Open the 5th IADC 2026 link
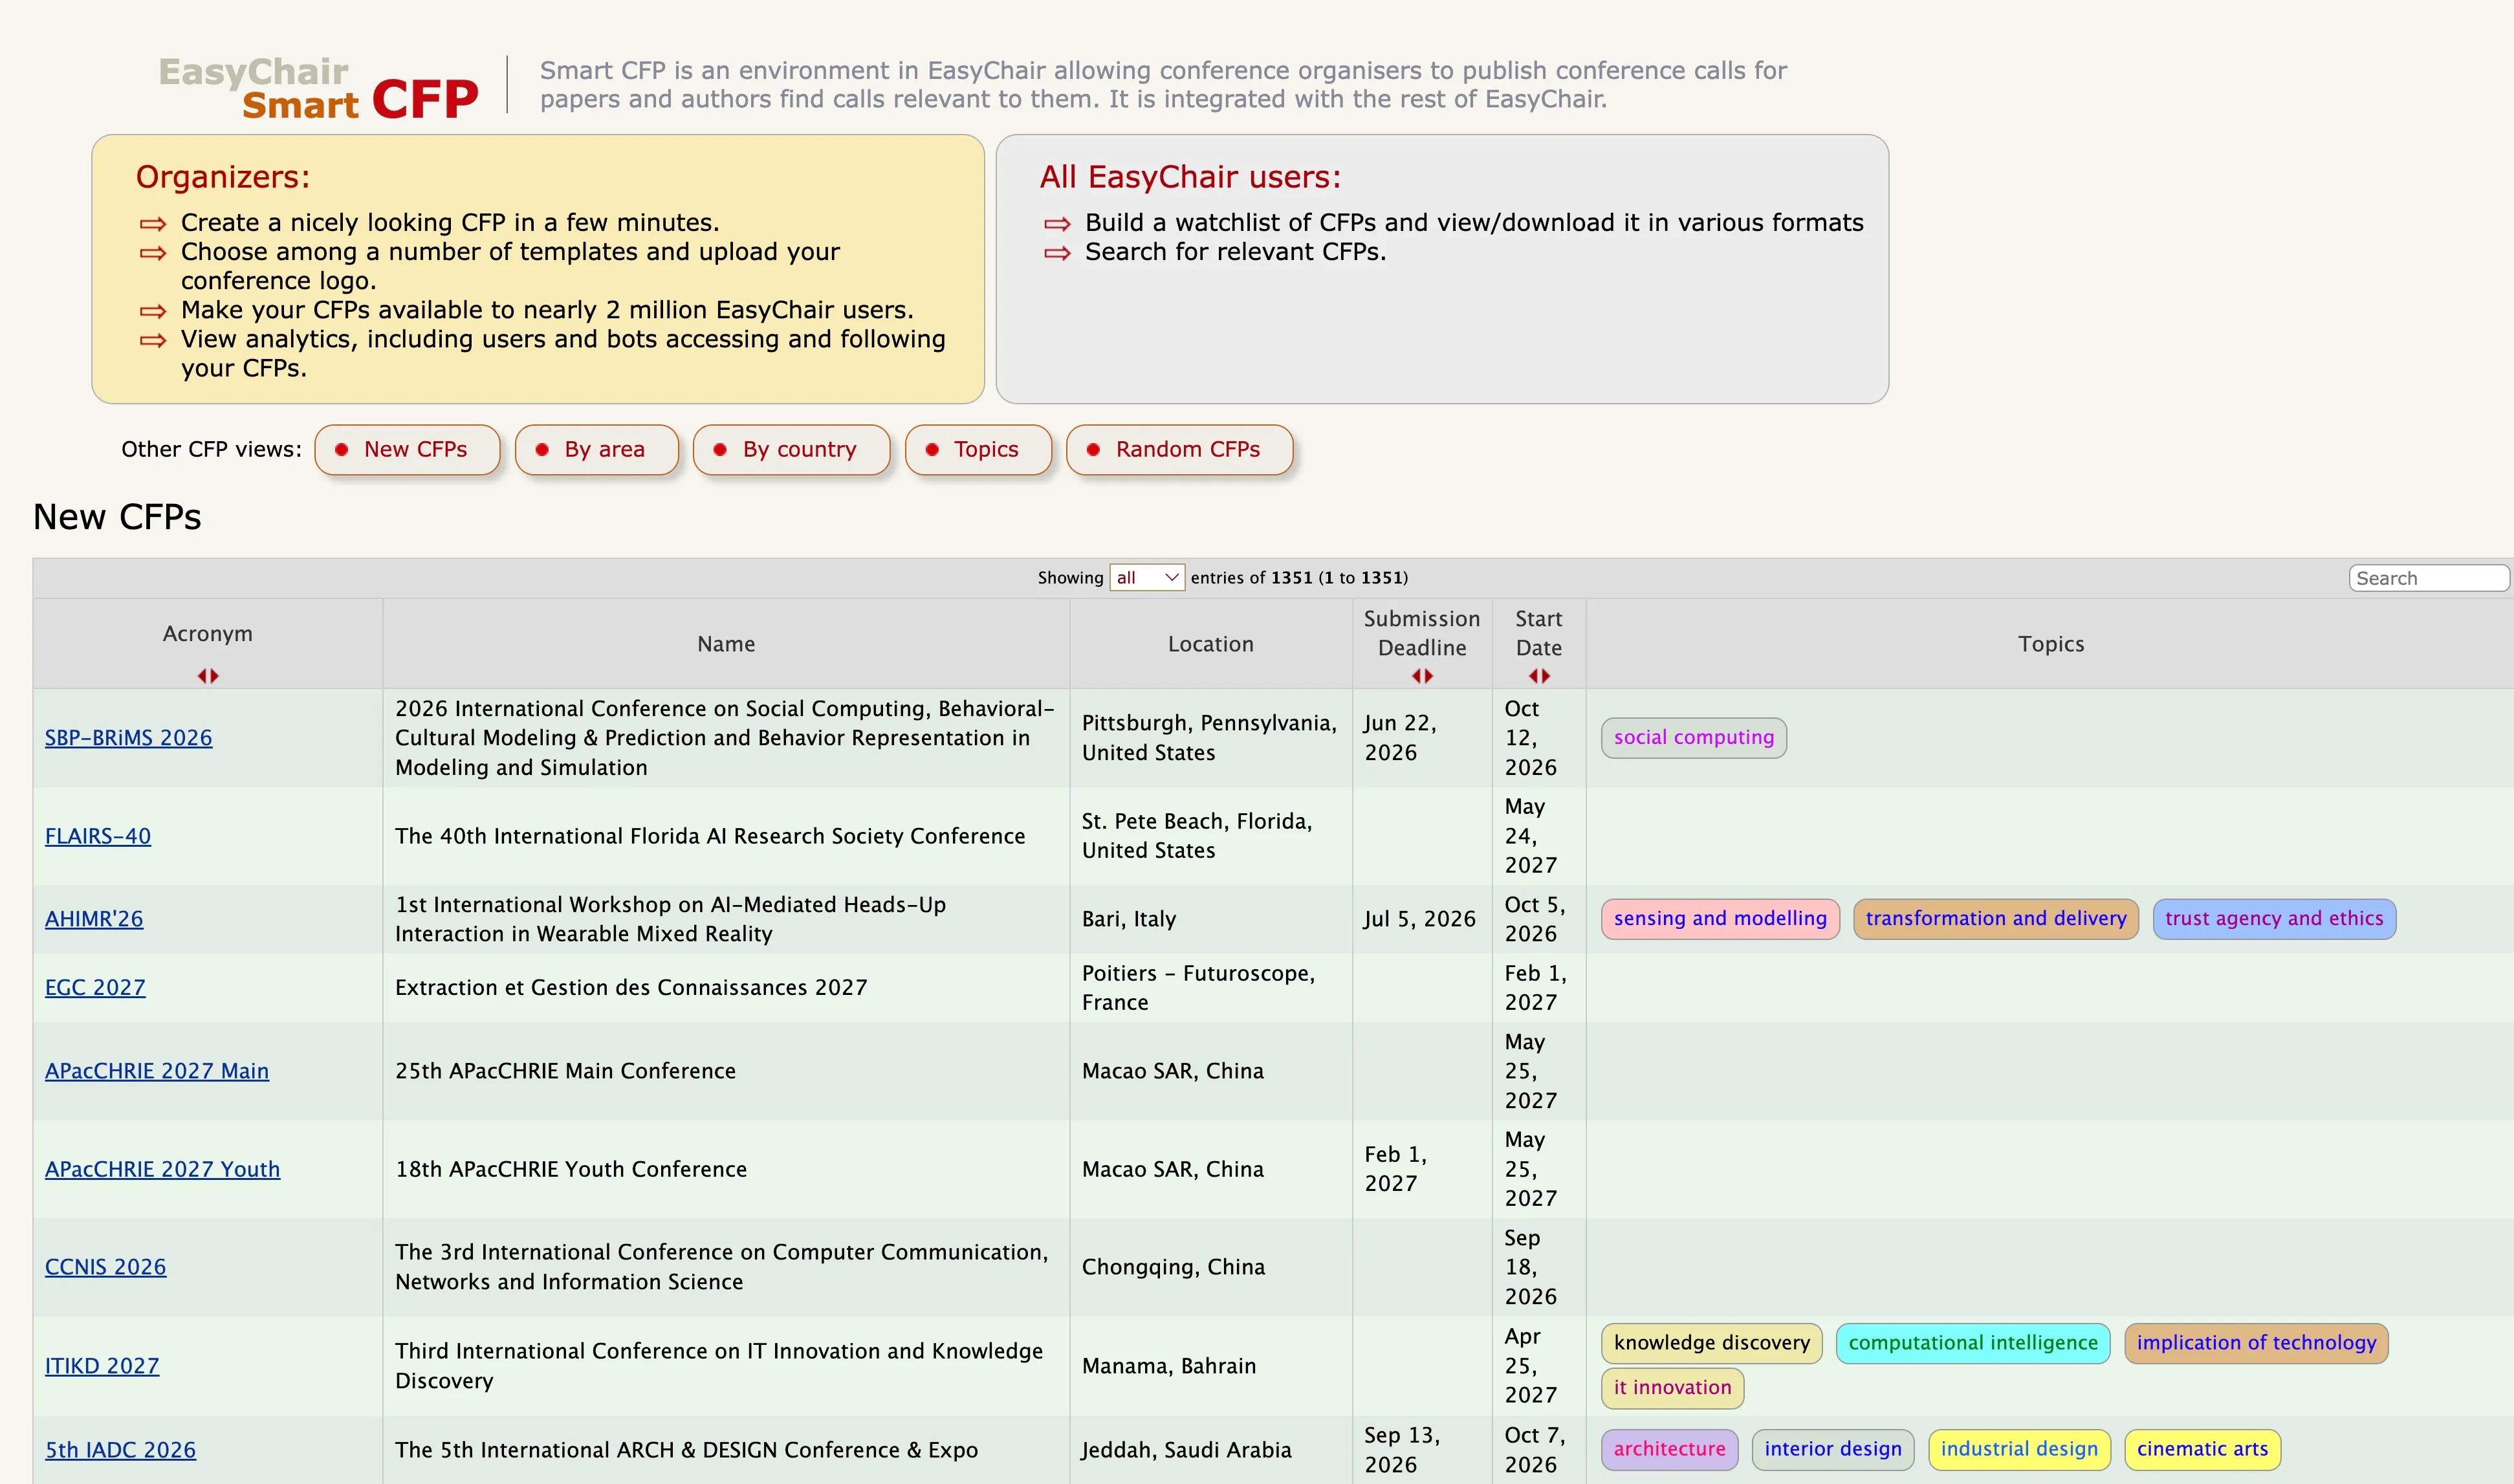 coord(121,1450)
